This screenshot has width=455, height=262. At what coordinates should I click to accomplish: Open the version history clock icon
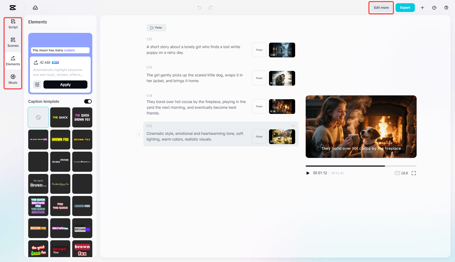click(434, 8)
